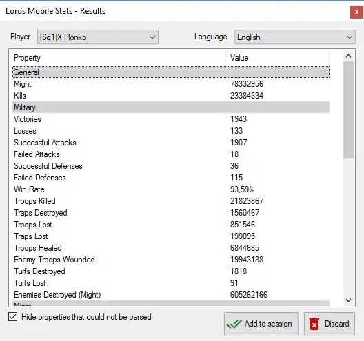The width and height of the screenshot is (364, 341).
Task: Click the Property column header
Action: 119,58
